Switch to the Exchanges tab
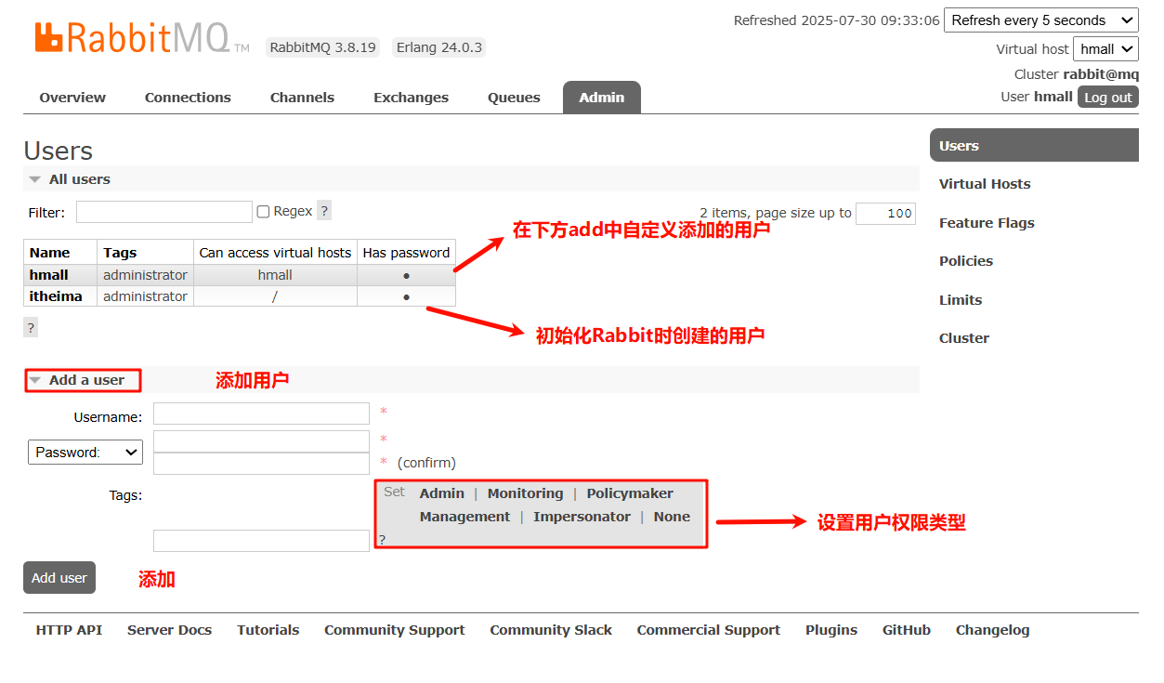1164x683 pixels. tap(411, 98)
